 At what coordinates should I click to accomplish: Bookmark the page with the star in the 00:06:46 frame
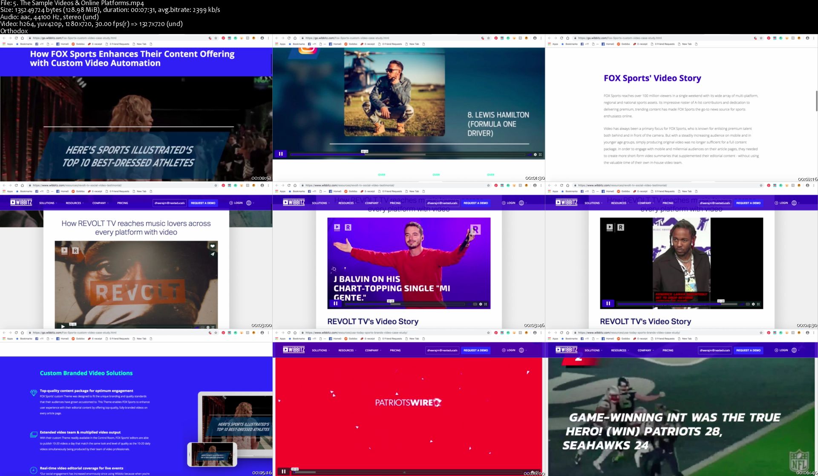click(761, 333)
